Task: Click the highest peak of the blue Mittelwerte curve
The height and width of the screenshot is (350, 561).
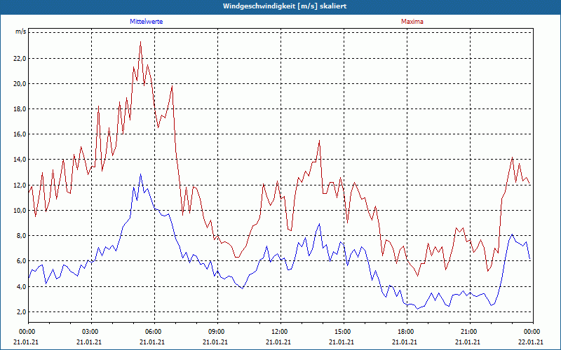Action: [141, 174]
